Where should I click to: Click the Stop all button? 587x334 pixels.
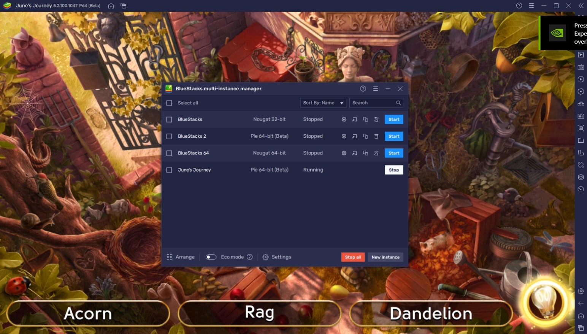click(x=353, y=257)
